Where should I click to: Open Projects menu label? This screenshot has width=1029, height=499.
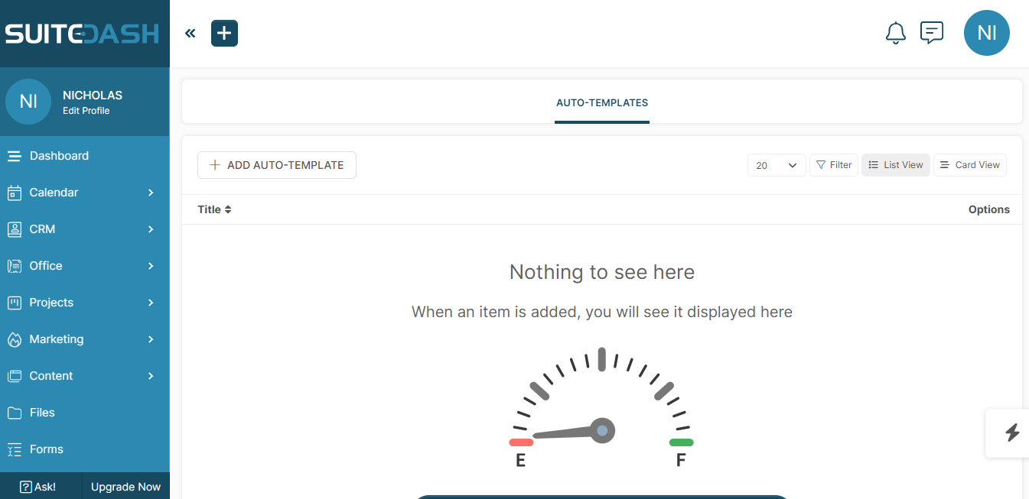tap(51, 303)
